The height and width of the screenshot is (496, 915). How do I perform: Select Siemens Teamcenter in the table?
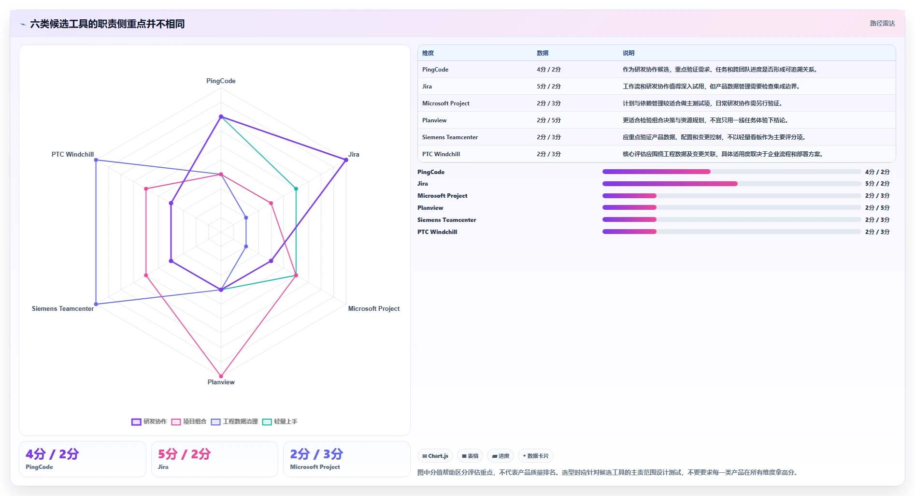tap(450, 137)
